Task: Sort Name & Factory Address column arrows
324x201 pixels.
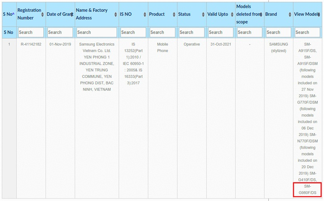Action: point(116,14)
